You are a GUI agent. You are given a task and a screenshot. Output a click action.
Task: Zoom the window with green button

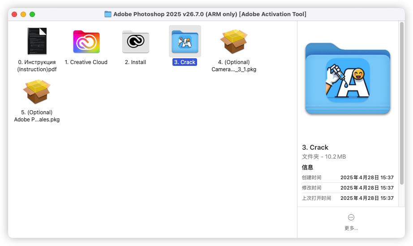point(32,14)
